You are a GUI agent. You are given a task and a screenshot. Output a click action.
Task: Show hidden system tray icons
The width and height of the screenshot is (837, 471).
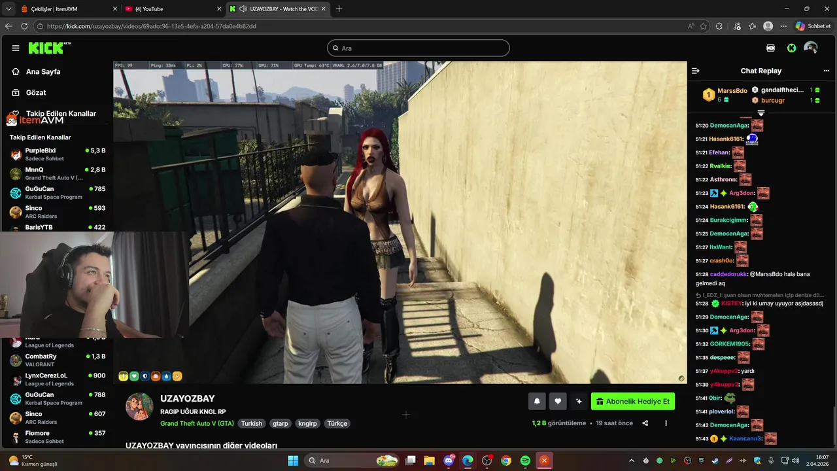coord(631,461)
